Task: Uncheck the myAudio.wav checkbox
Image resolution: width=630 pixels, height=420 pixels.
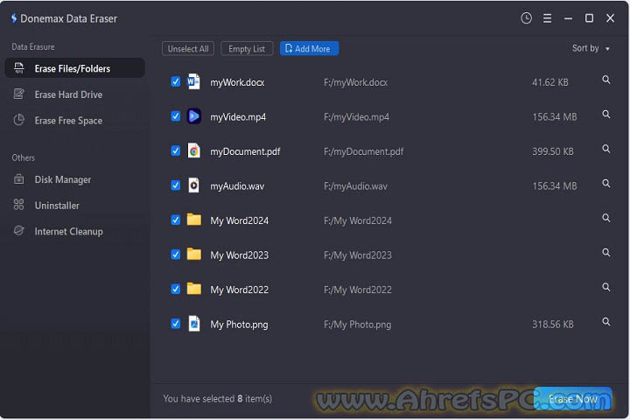Action: [176, 185]
